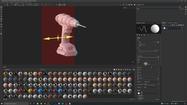Screen dimensions: 187x105
Task: Select the drill texture set row
Action: [160, 9]
